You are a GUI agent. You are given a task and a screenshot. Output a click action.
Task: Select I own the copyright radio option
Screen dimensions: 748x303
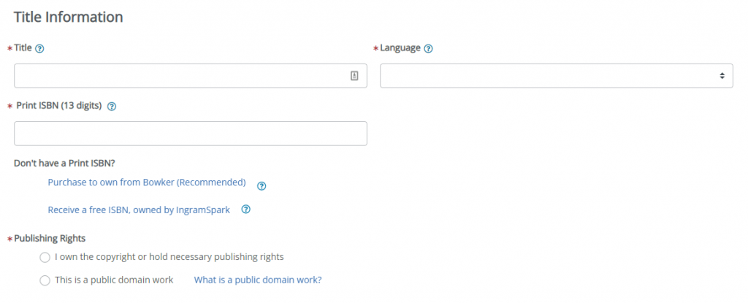pyautogui.click(x=45, y=258)
